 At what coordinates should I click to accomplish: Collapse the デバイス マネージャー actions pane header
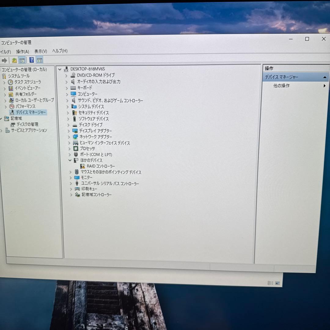pos(324,77)
